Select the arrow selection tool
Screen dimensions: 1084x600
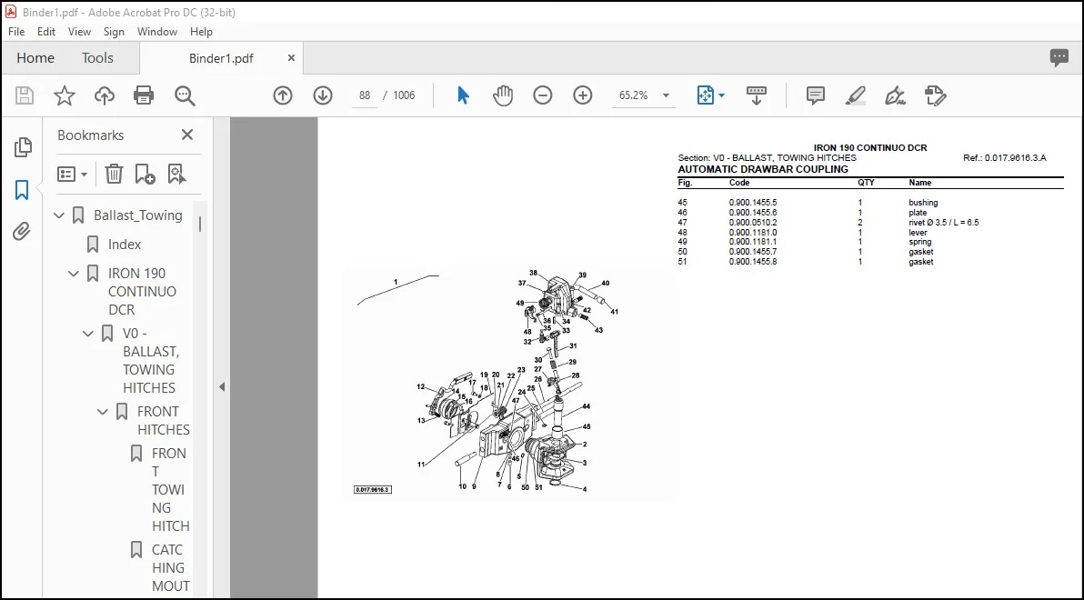click(463, 95)
